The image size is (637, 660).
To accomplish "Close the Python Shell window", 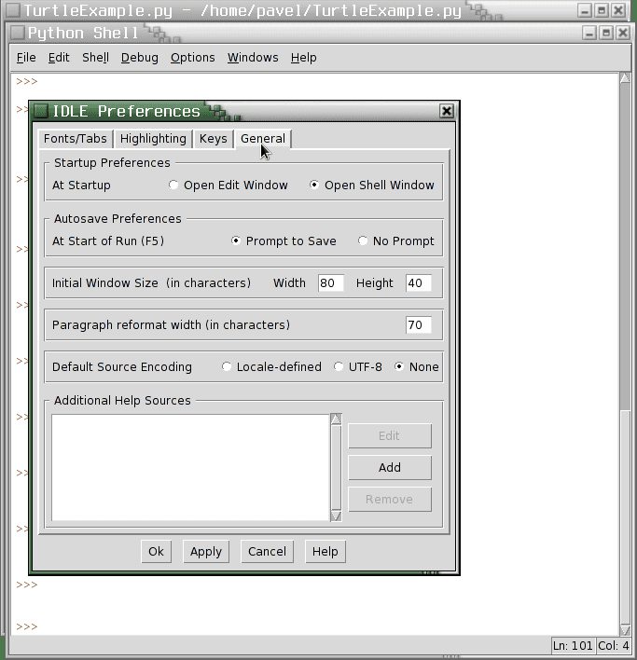I will (x=623, y=33).
